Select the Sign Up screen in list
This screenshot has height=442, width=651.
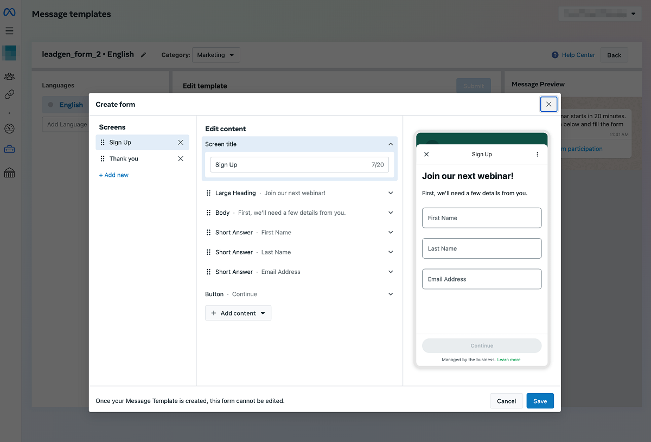(x=120, y=143)
